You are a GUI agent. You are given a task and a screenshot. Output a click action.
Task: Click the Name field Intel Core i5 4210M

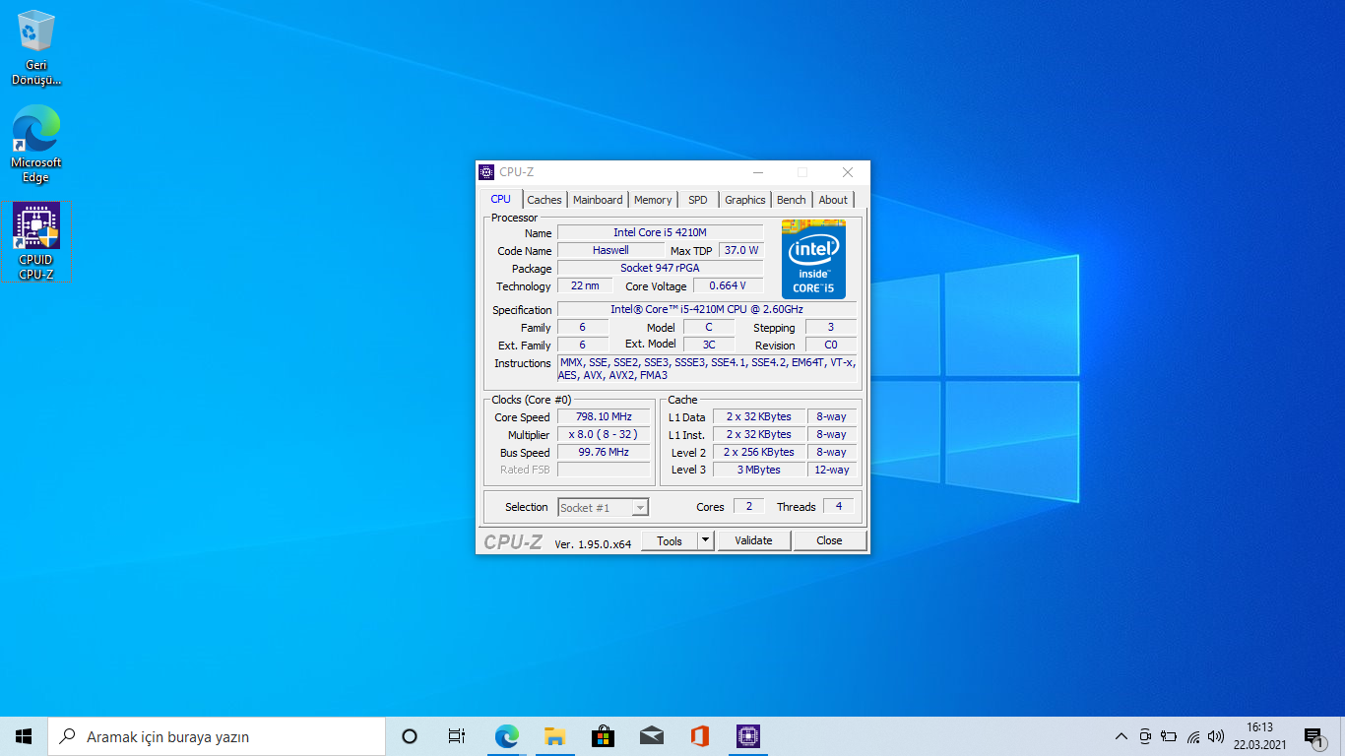tap(660, 232)
